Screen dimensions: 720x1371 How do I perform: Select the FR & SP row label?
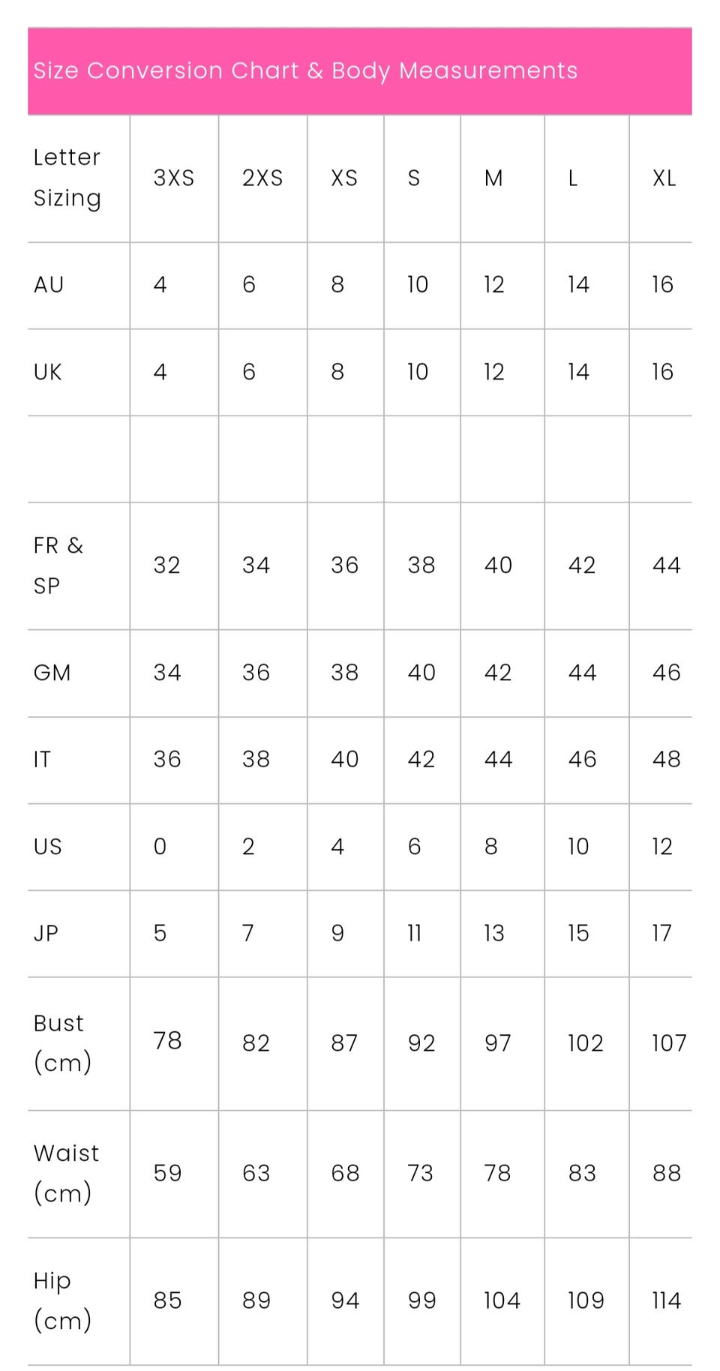pos(58,565)
